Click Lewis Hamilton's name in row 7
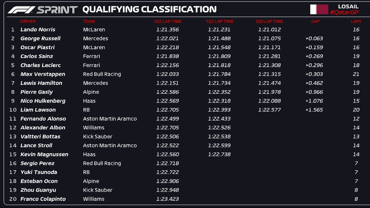The height and width of the screenshot is (208, 370). coord(41,83)
